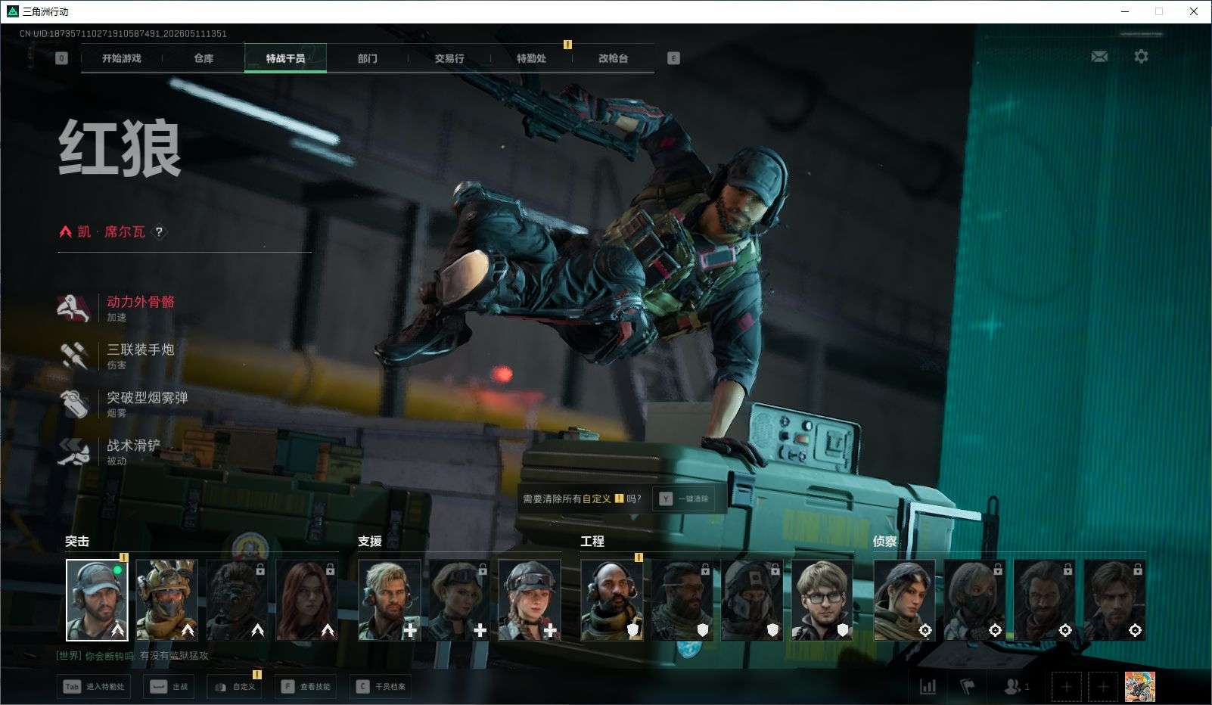Screen dimensions: 1212x705
Task: Select the unlocked dark-haired recon woman
Action: coord(904,600)
